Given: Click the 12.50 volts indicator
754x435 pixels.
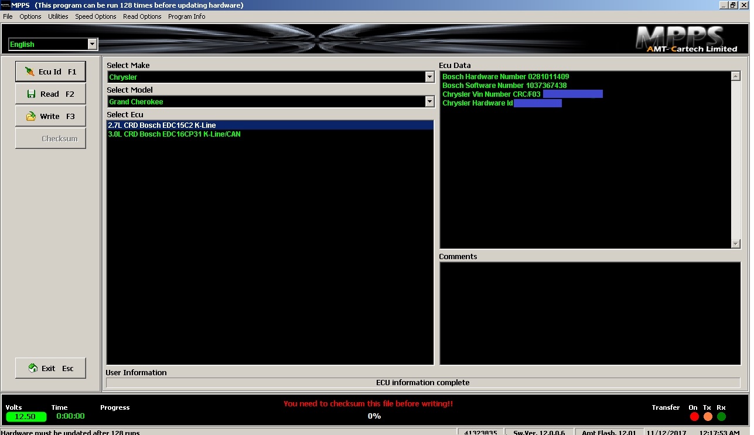Looking at the screenshot, I should click(26, 417).
